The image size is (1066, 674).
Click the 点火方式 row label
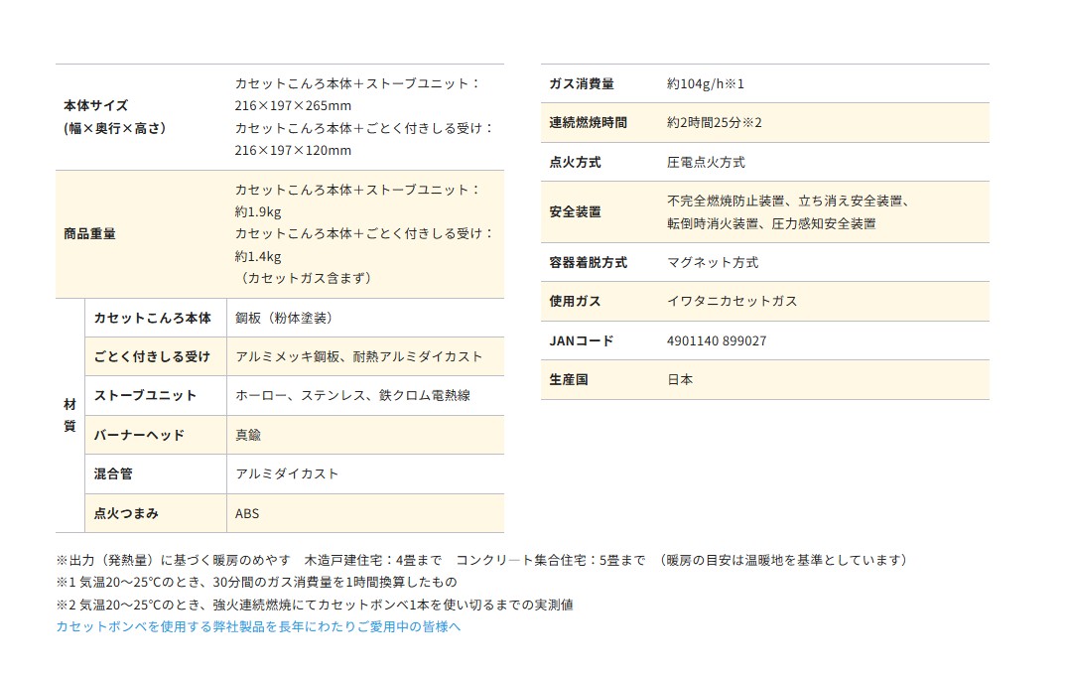pyautogui.click(x=575, y=162)
